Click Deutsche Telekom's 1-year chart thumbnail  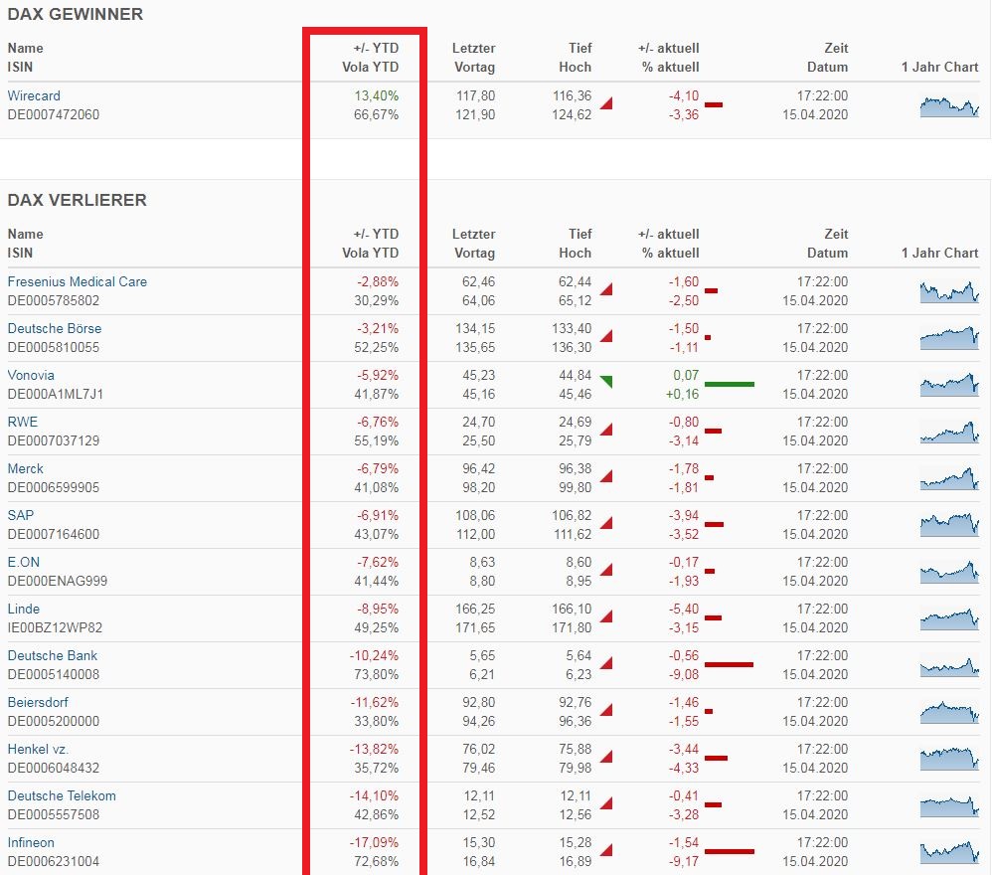[949, 806]
